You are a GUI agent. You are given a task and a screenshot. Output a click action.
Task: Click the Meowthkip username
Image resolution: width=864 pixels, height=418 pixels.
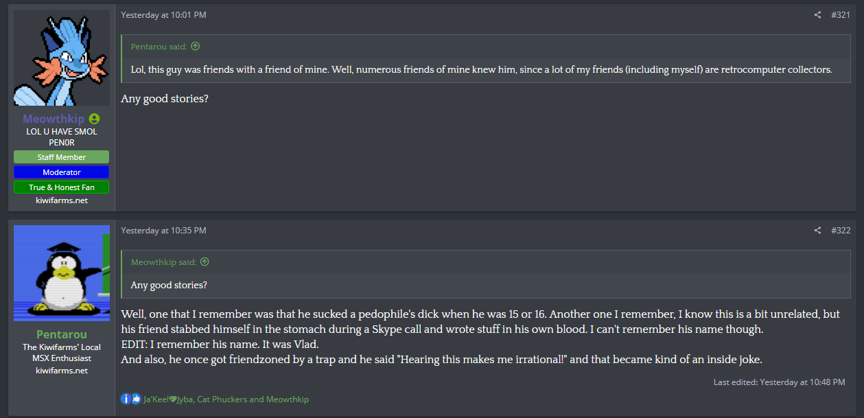(x=54, y=119)
